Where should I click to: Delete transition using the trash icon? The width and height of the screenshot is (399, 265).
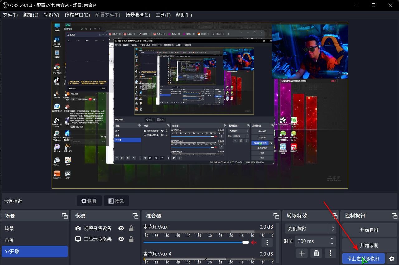(316, 253)
